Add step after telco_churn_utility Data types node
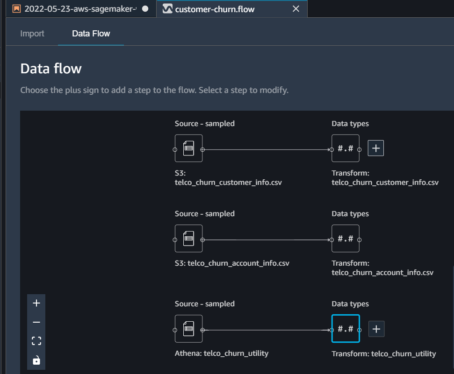Viewport: 454px width, 374px height. 376,329
